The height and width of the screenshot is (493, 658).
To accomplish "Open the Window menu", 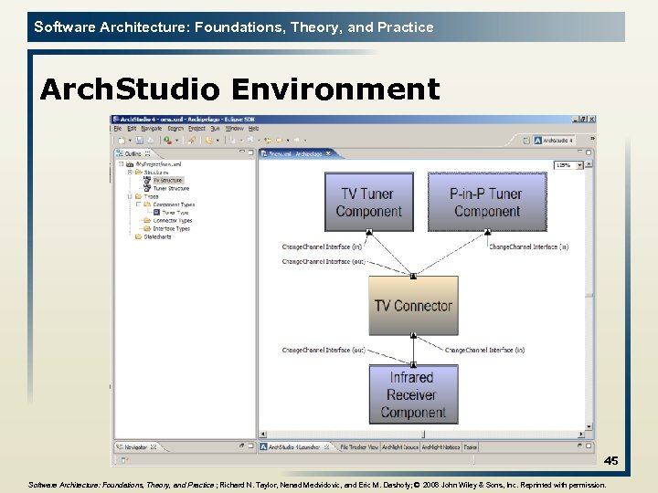I will pyautogui.click(x=234, y=129).
